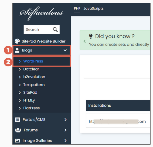
Task: Click the arrow beside Dotclear
Action: pyautogui.click(x=20, y=69)
